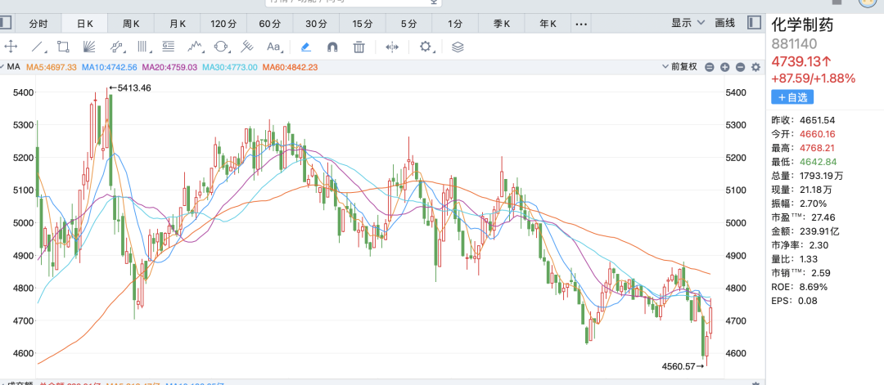Select the move/crosshair pan tool

10,47
